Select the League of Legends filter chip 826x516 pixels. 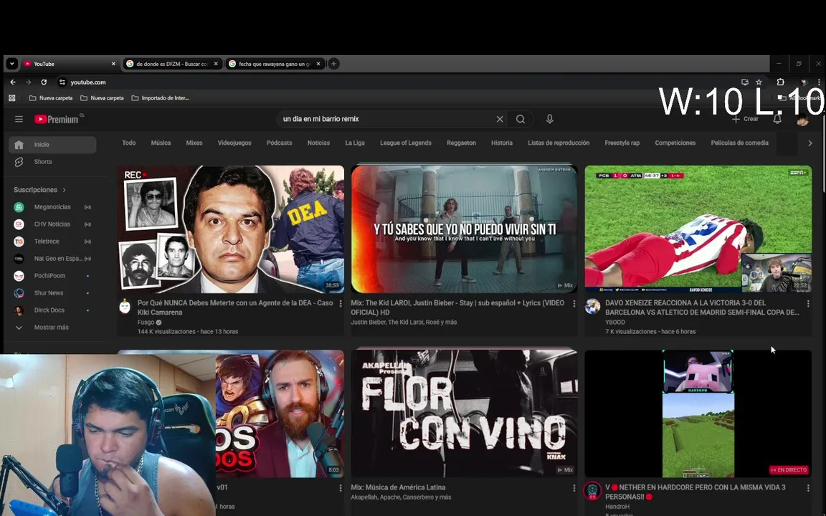406,143
